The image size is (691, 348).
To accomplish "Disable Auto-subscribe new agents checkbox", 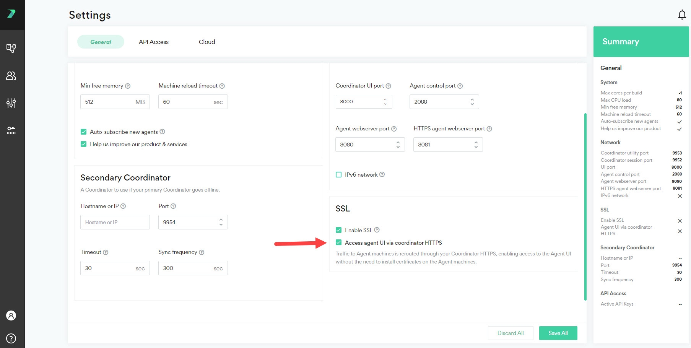I will [x=84, y=132].
